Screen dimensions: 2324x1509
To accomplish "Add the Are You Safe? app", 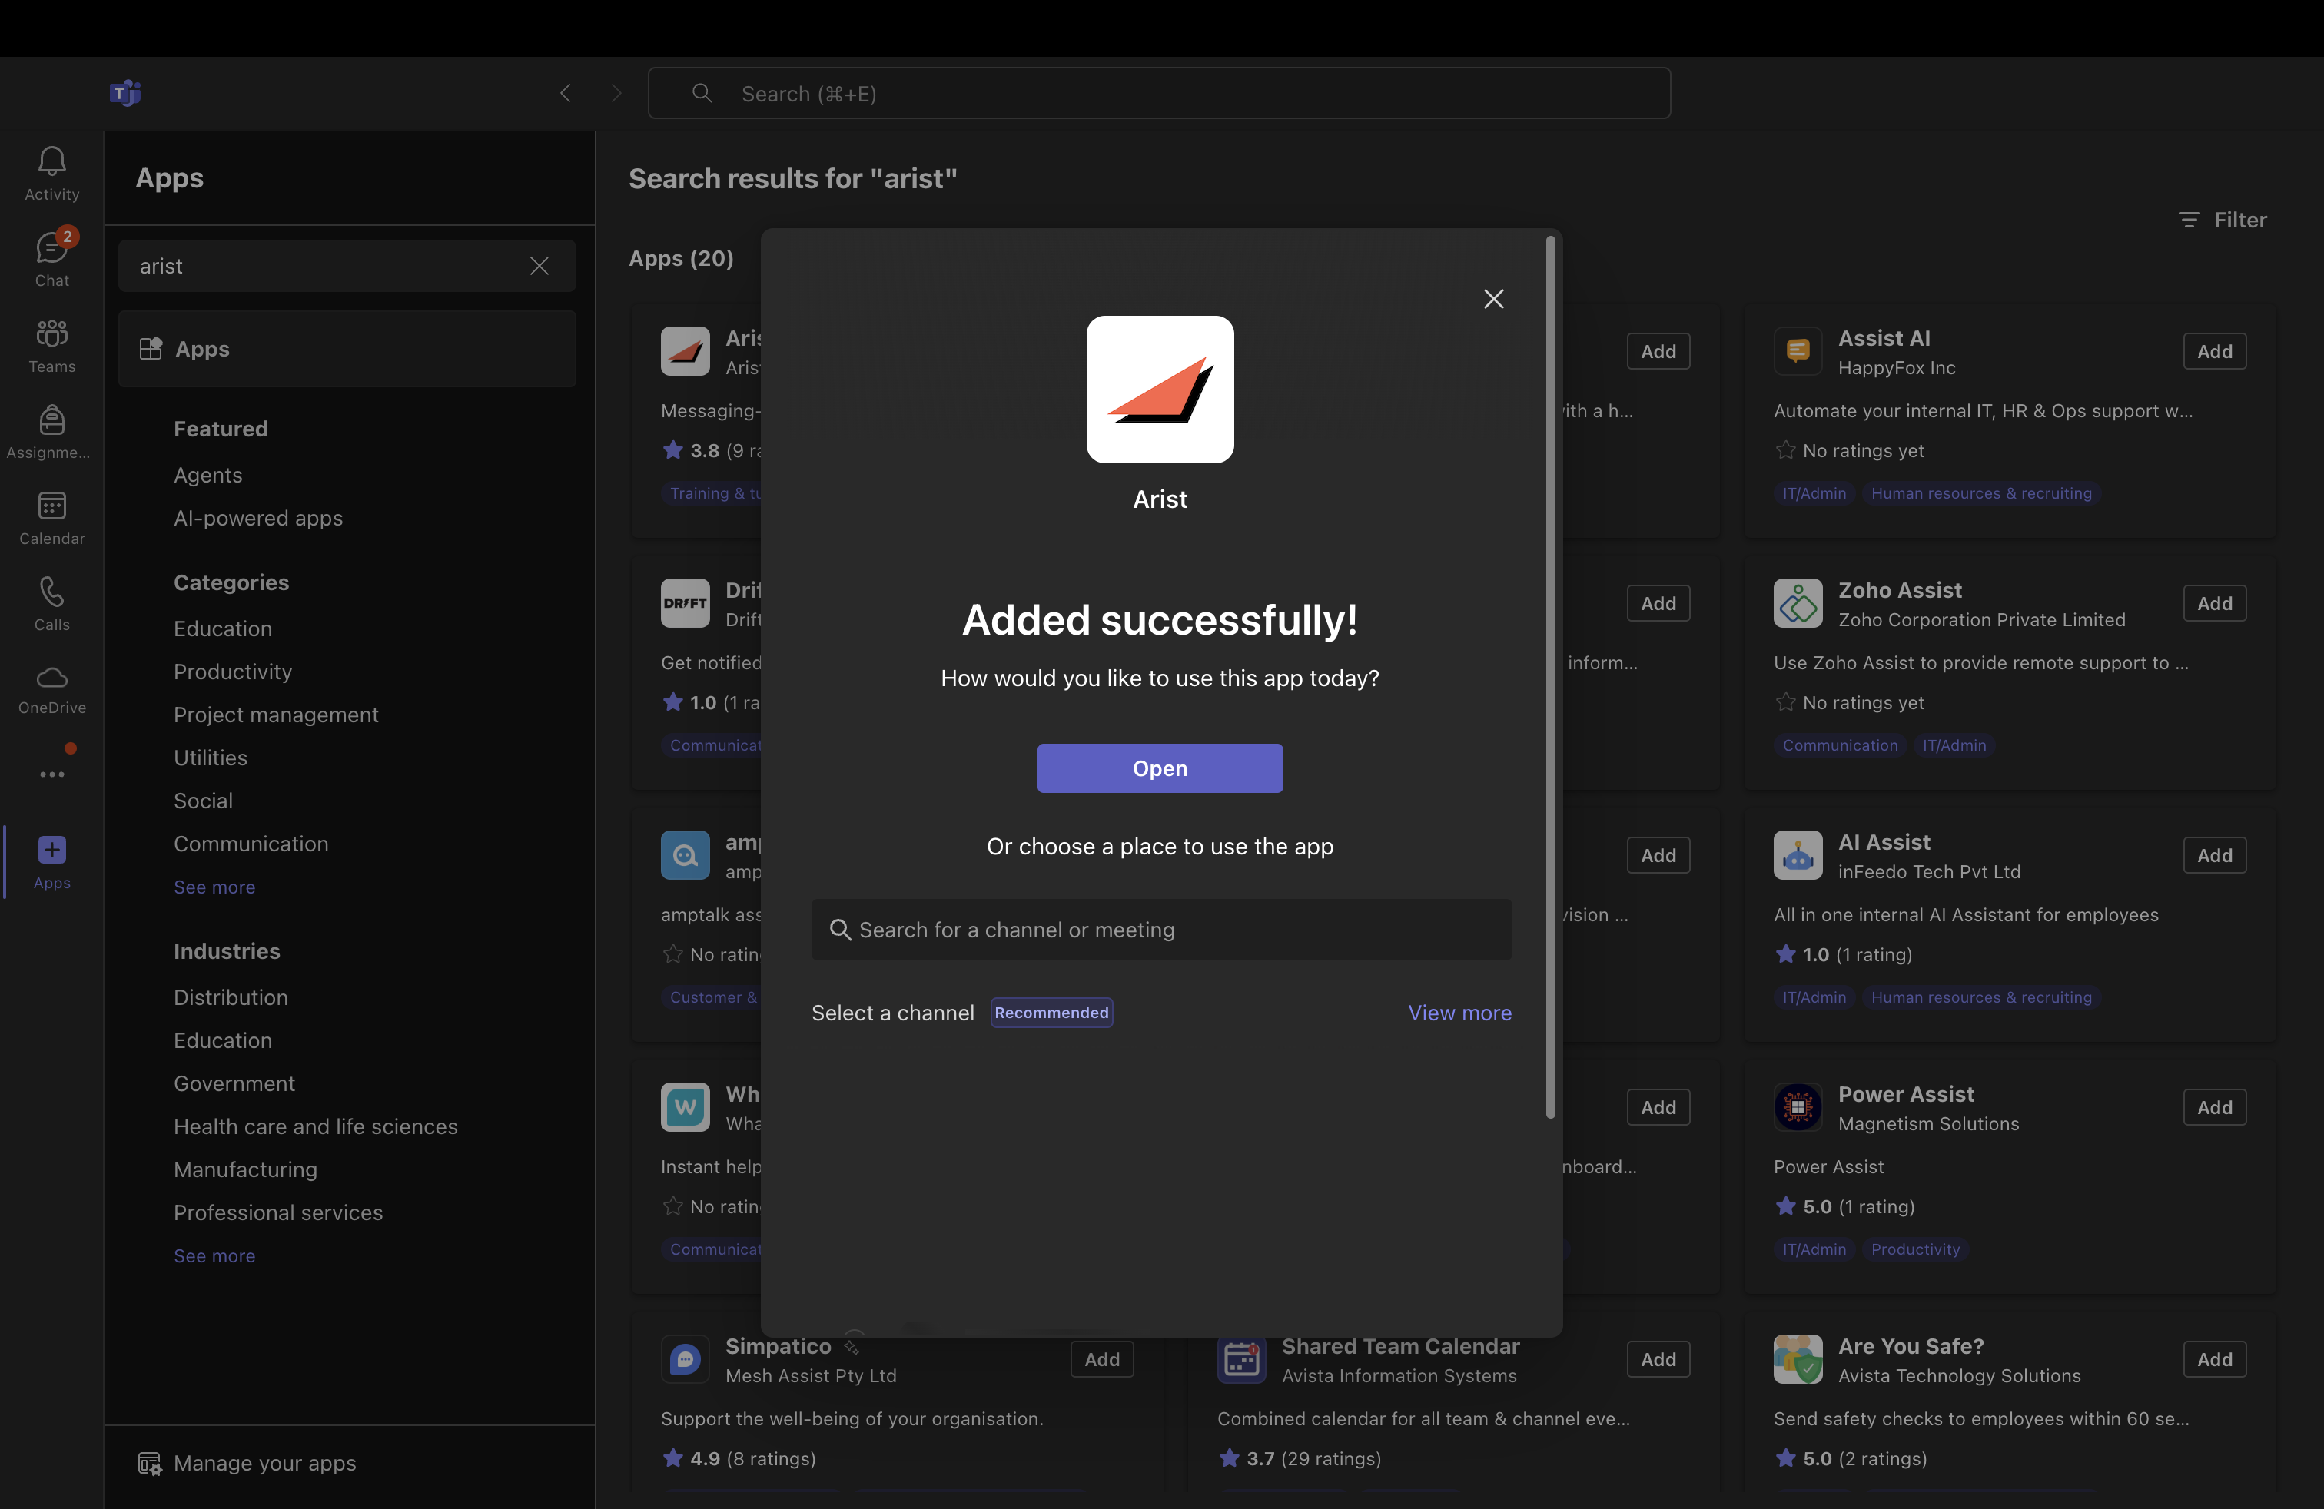I will (2213, 1358).
